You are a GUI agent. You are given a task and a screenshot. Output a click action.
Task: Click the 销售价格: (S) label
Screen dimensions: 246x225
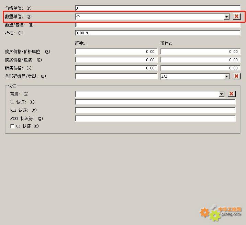pos(18,68)
